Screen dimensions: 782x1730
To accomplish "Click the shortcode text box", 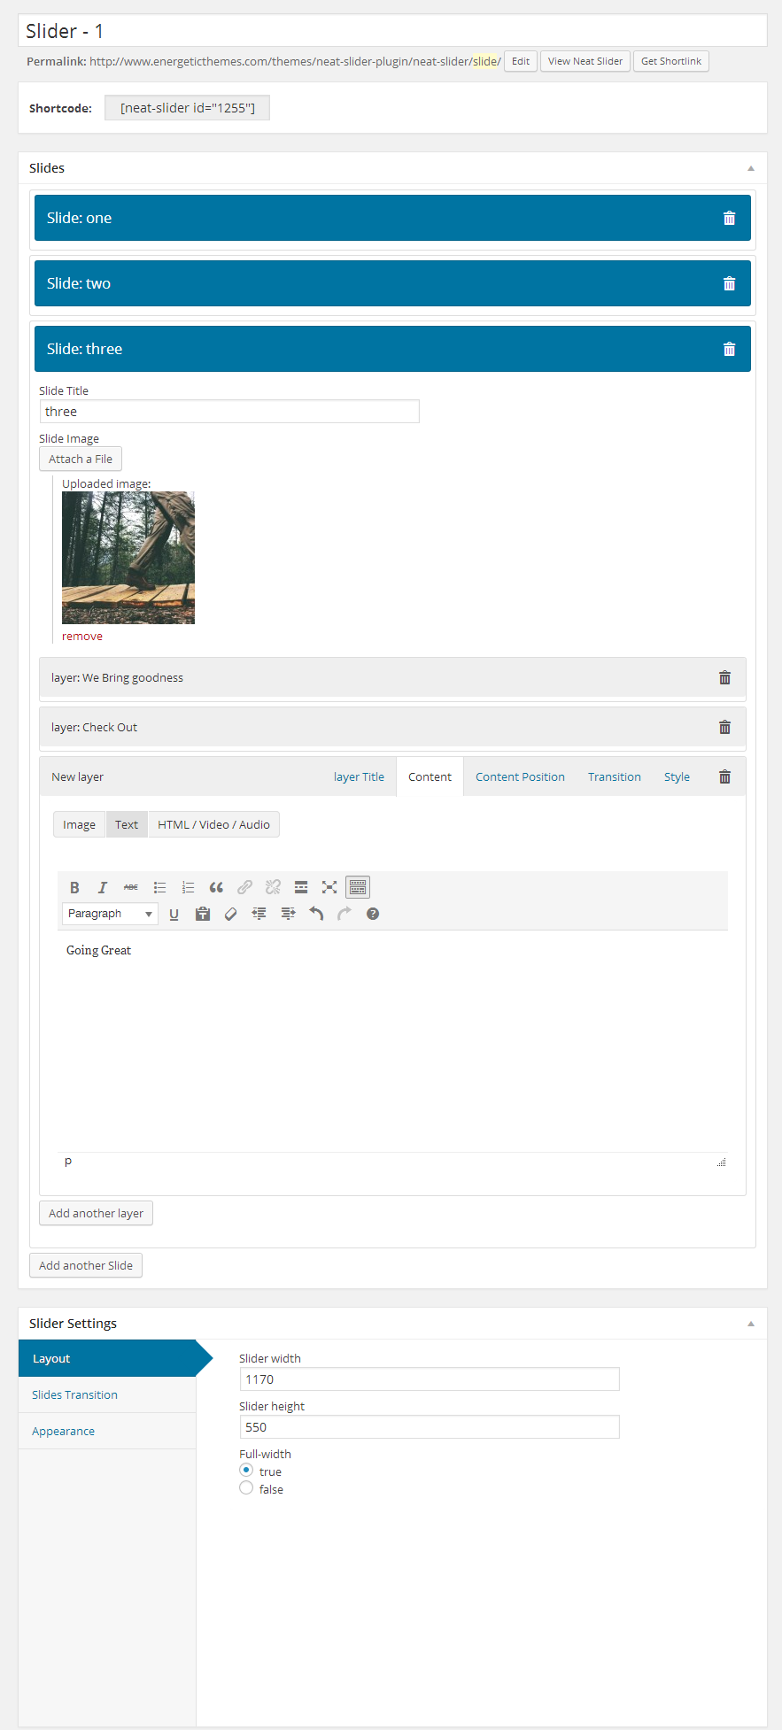I will tap(187, 108).
